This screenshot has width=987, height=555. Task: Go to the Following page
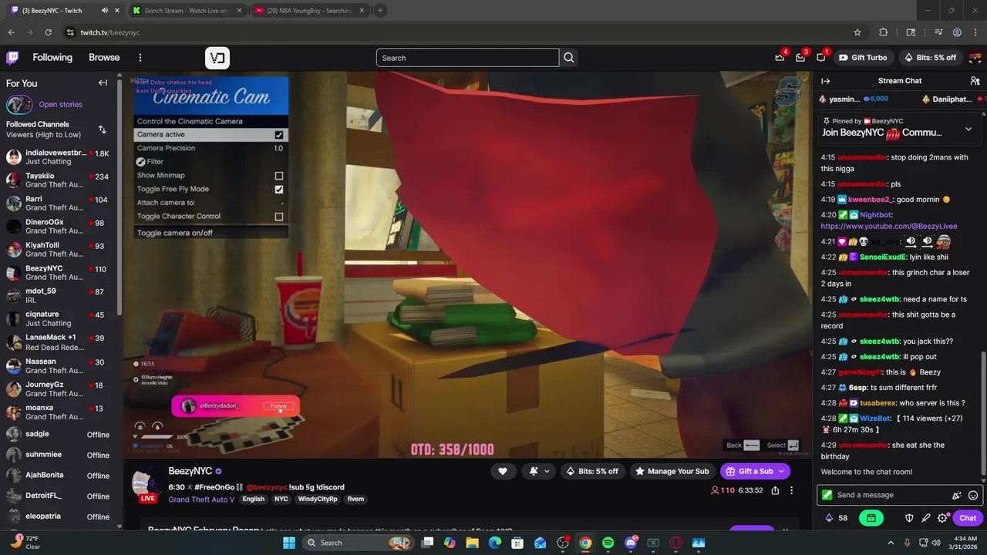[52, 58]
